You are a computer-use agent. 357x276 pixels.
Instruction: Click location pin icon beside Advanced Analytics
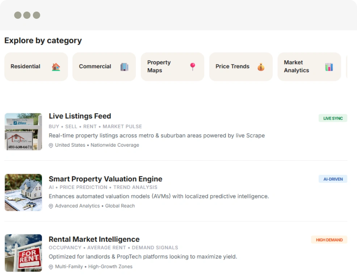click(x=51, y=206)
